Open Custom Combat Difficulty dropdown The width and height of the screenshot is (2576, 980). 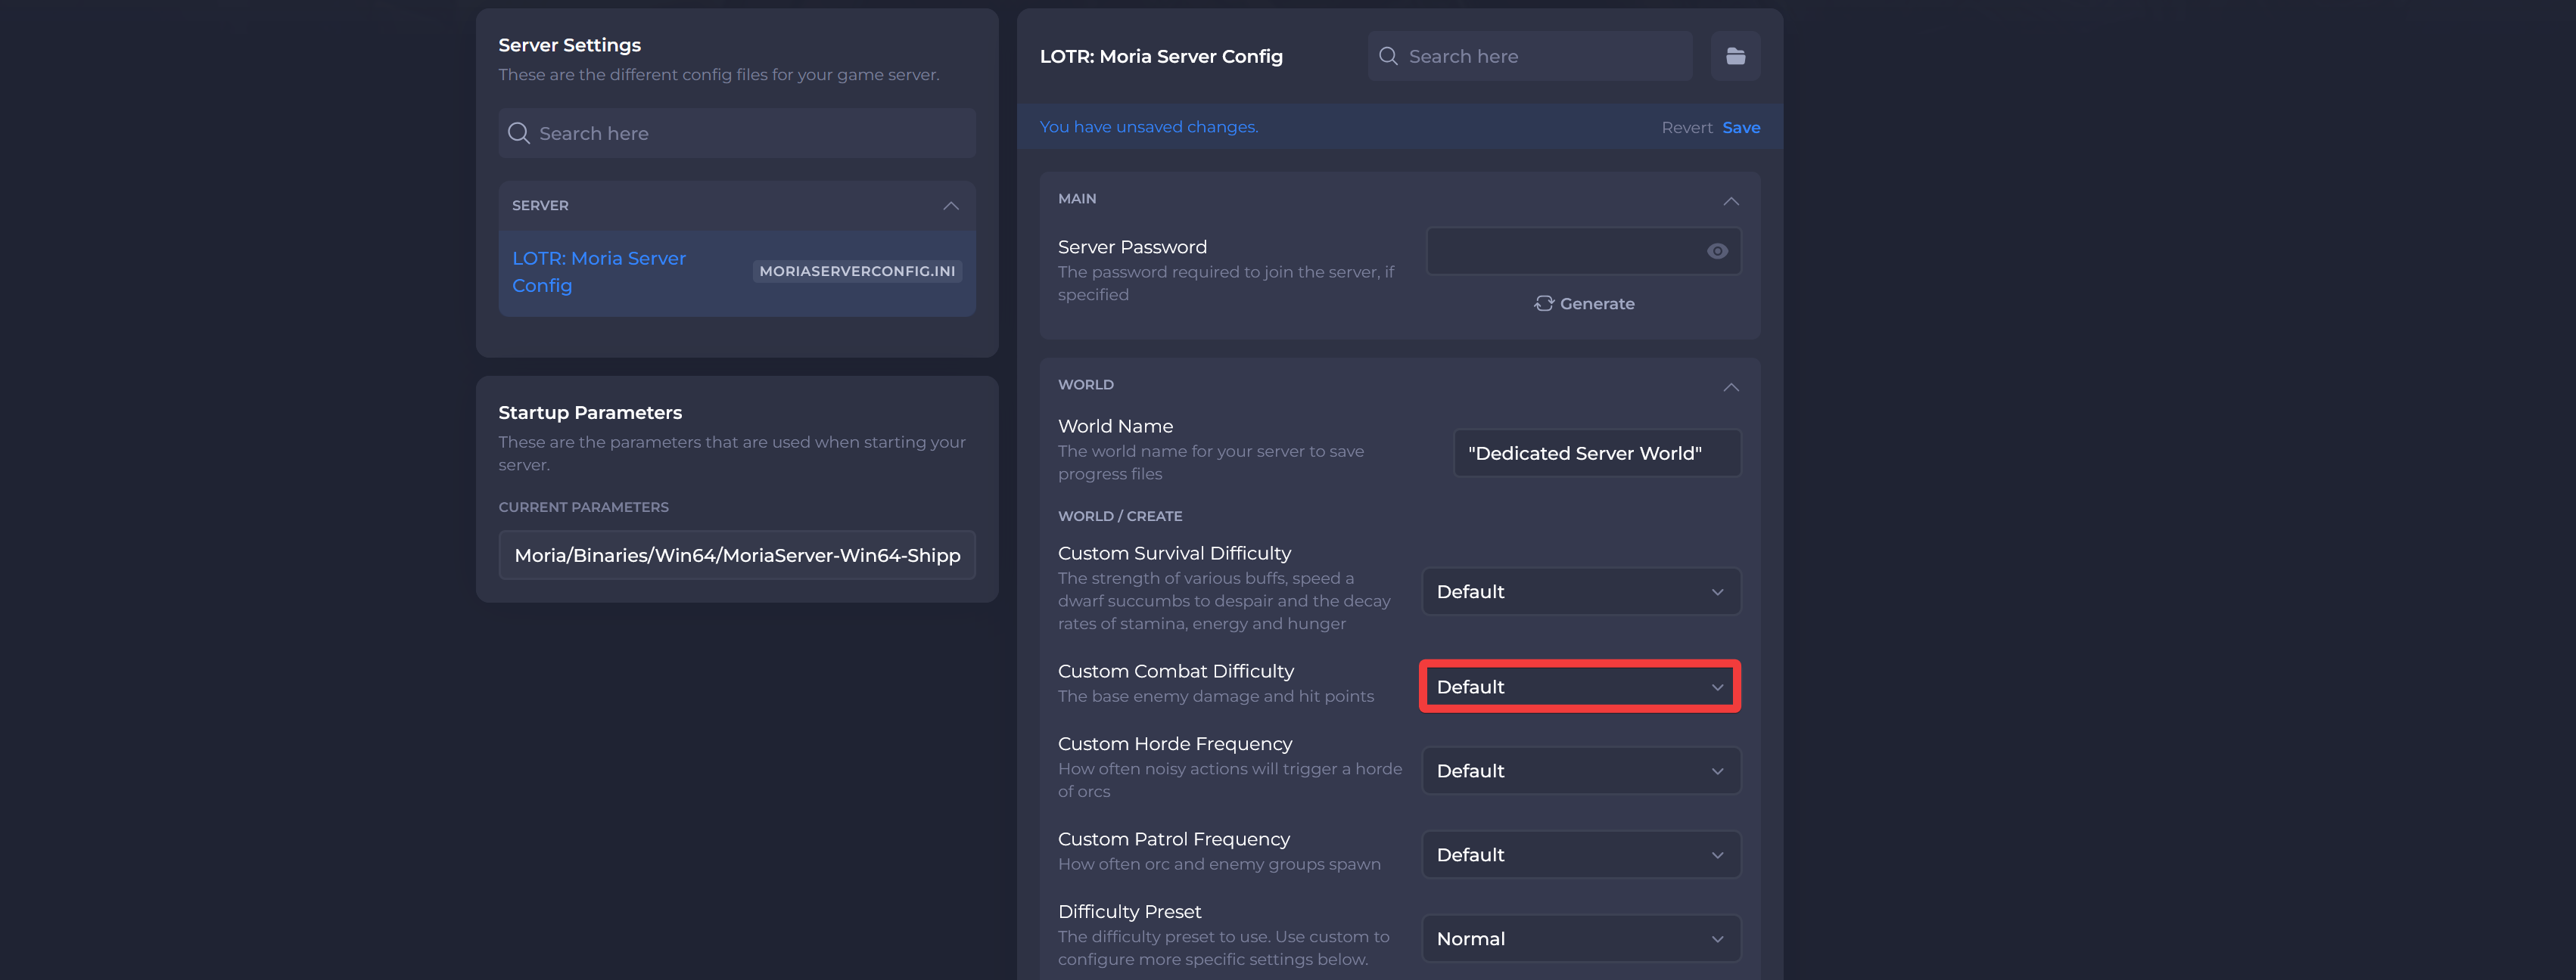point(1581,687)
